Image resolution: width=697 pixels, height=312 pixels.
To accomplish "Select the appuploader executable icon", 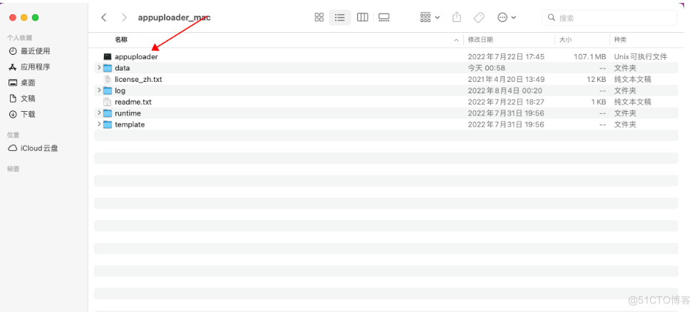I will [107, 57].
